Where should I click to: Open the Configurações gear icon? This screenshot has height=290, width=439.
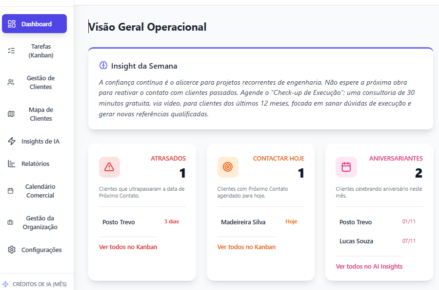[x=11, y=250]
